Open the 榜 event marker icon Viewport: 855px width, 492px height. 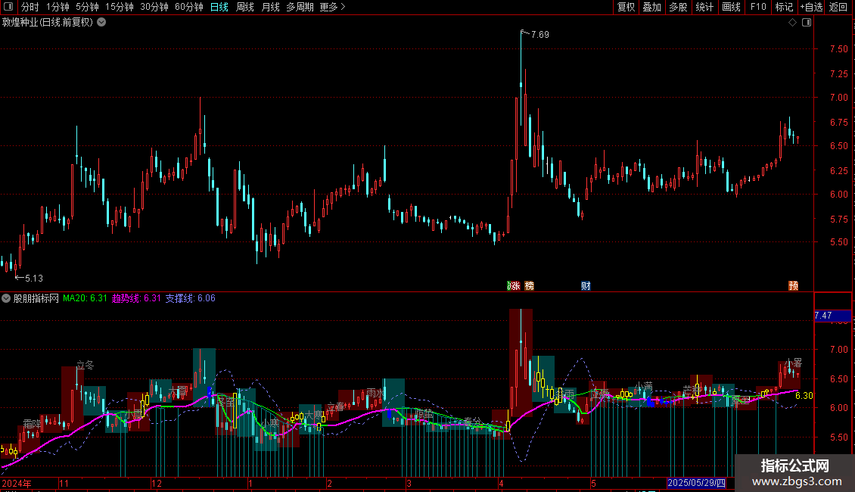(x=529, y=286)
